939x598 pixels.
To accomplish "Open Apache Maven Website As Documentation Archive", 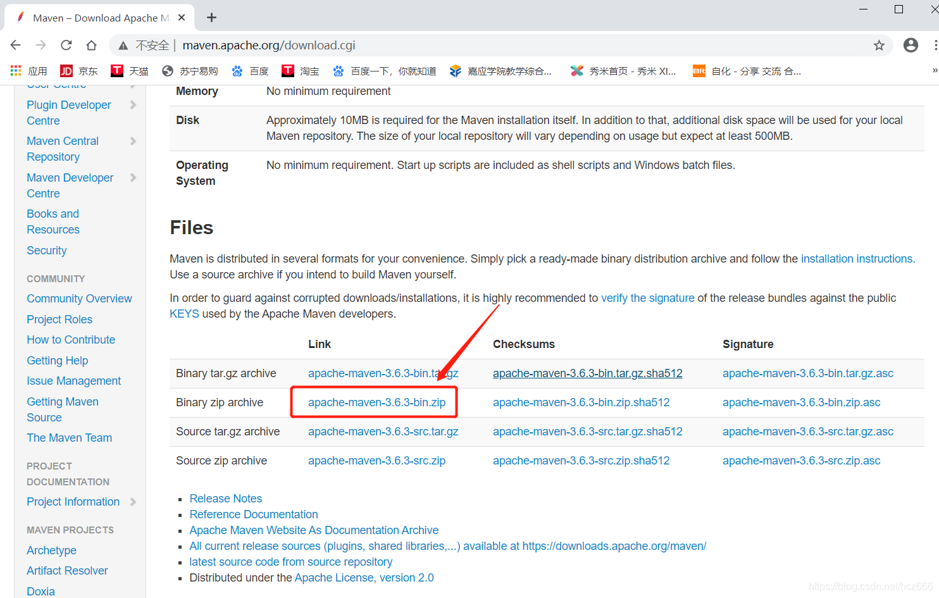I will click(314, 530).
